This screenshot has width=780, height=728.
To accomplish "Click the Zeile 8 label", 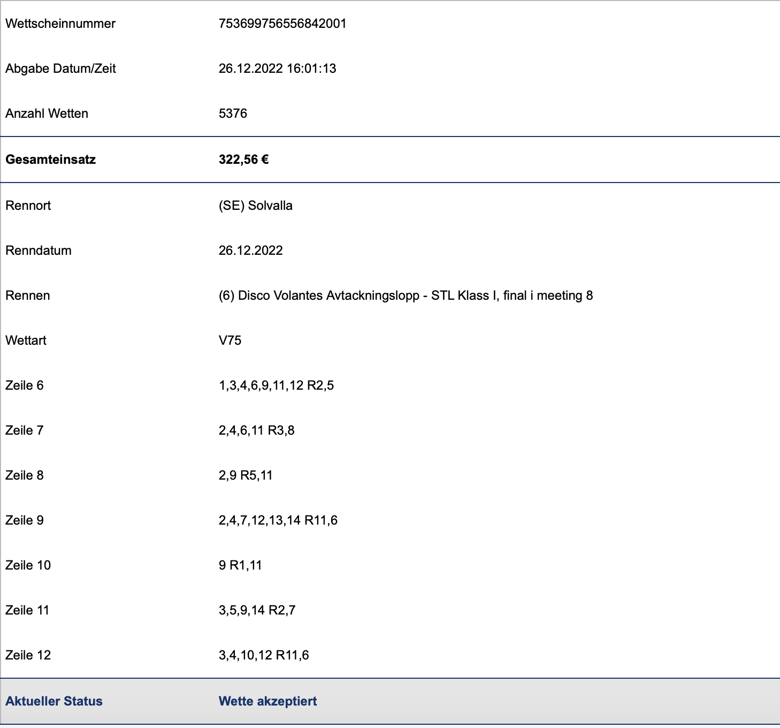I will 24,475.
